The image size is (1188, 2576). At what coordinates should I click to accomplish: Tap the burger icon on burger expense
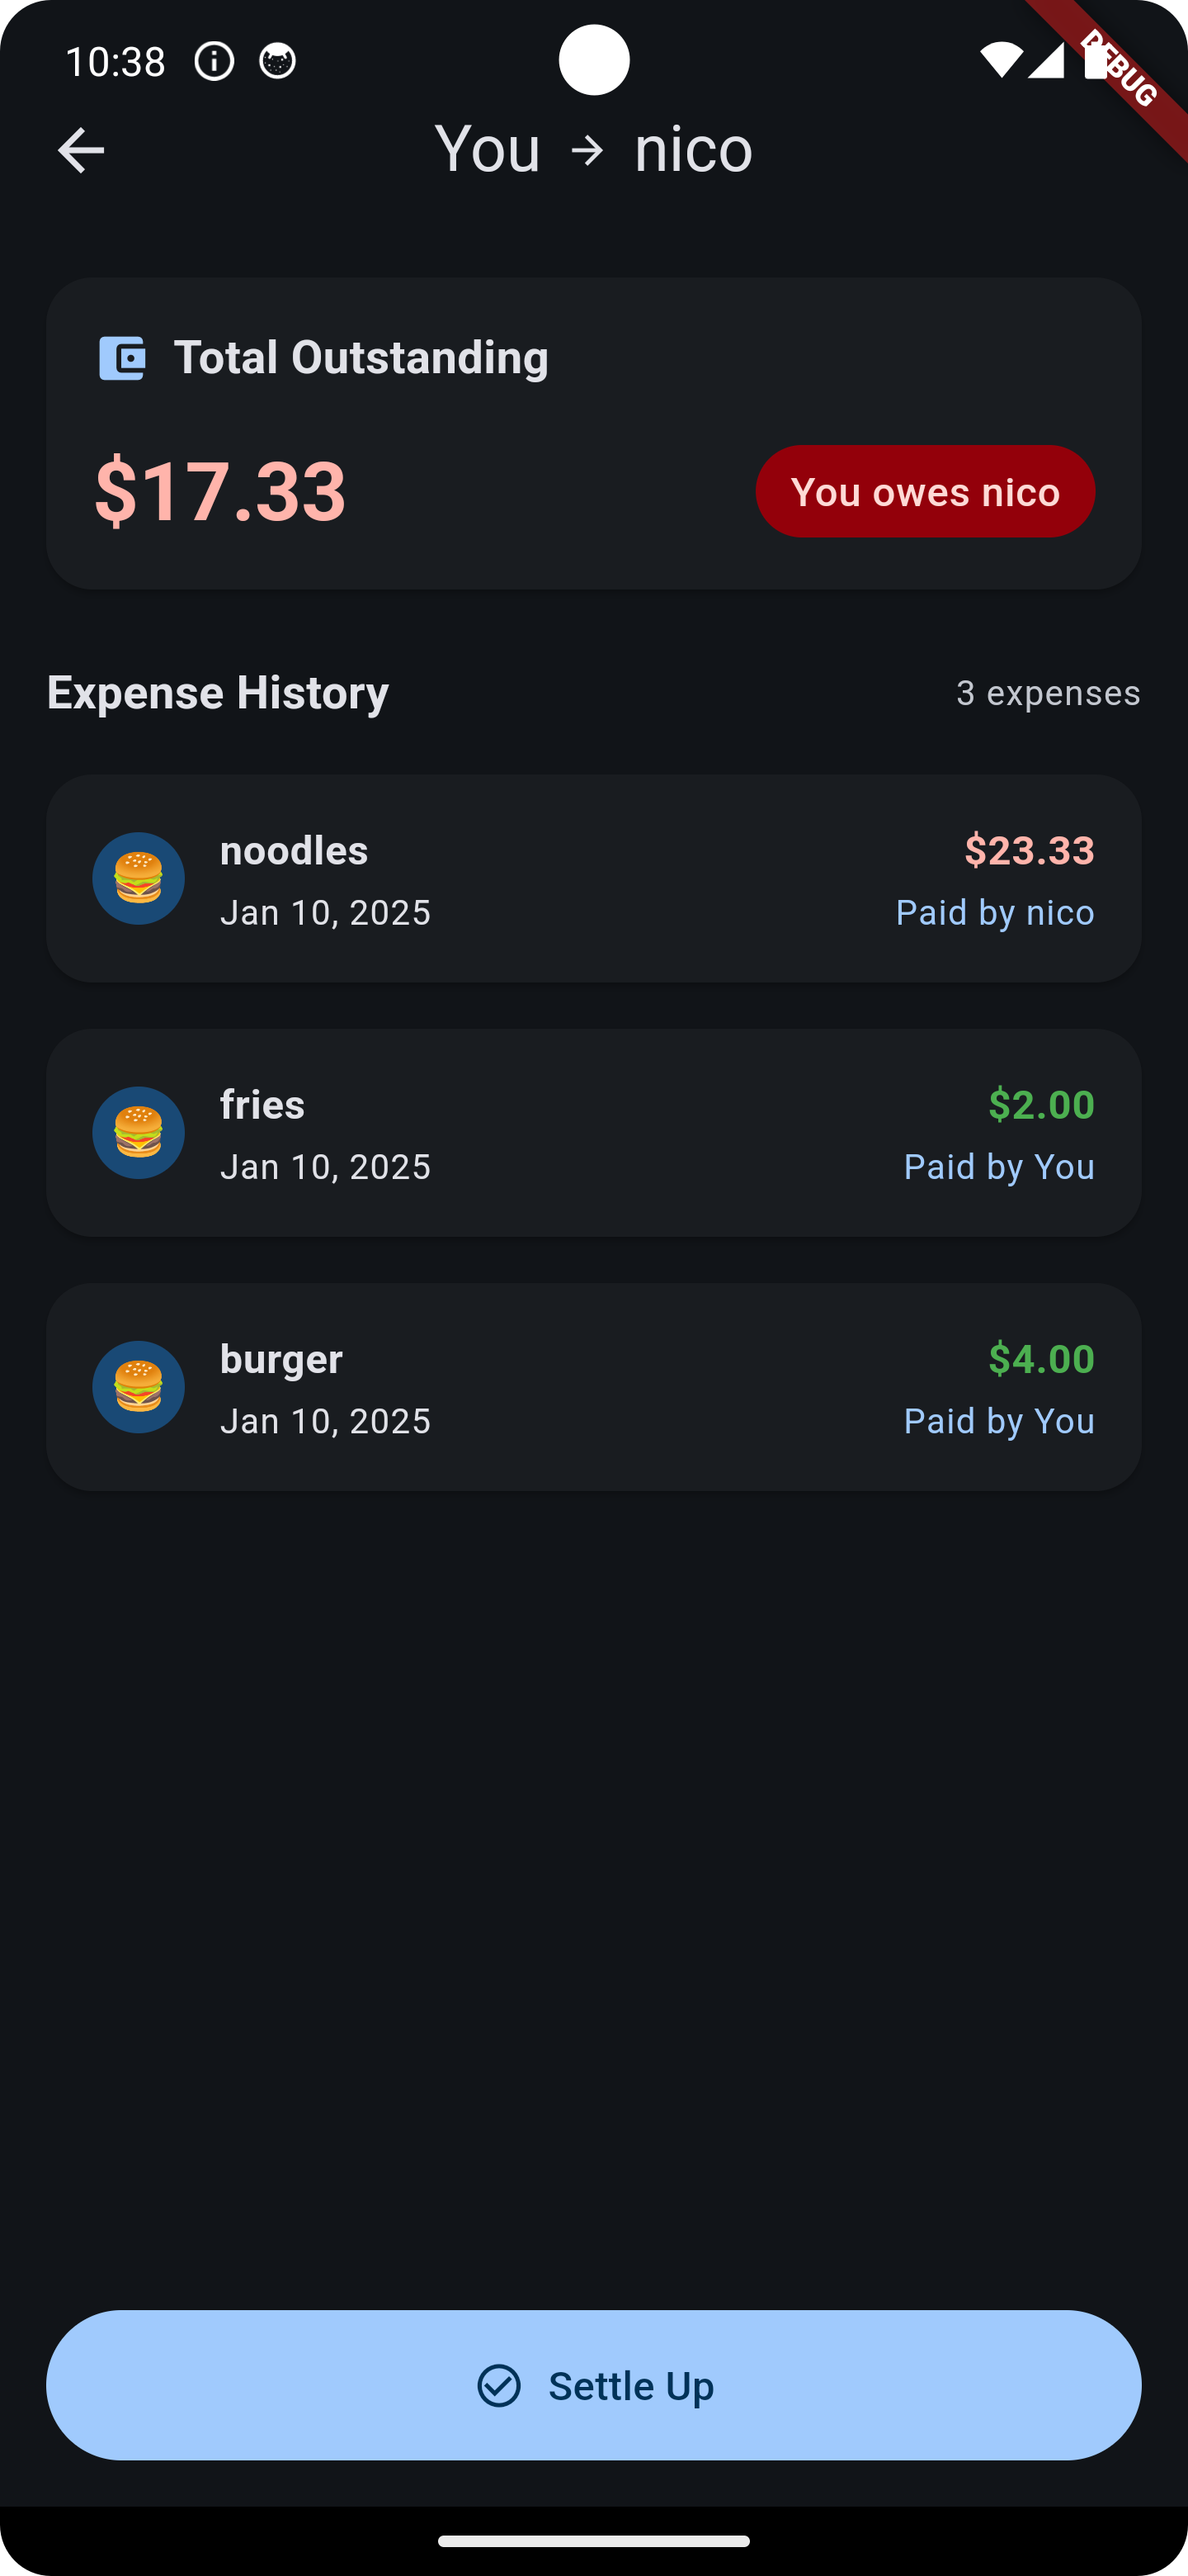138,1386
